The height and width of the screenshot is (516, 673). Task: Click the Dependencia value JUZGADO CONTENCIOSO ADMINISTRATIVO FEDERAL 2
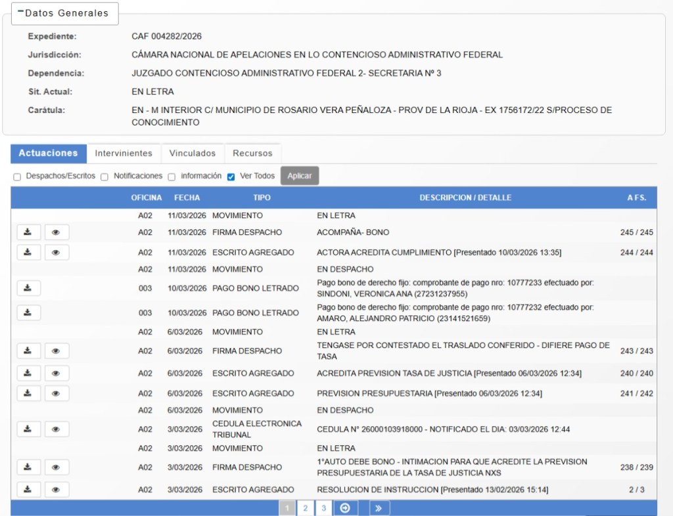[x=287, y=74]
